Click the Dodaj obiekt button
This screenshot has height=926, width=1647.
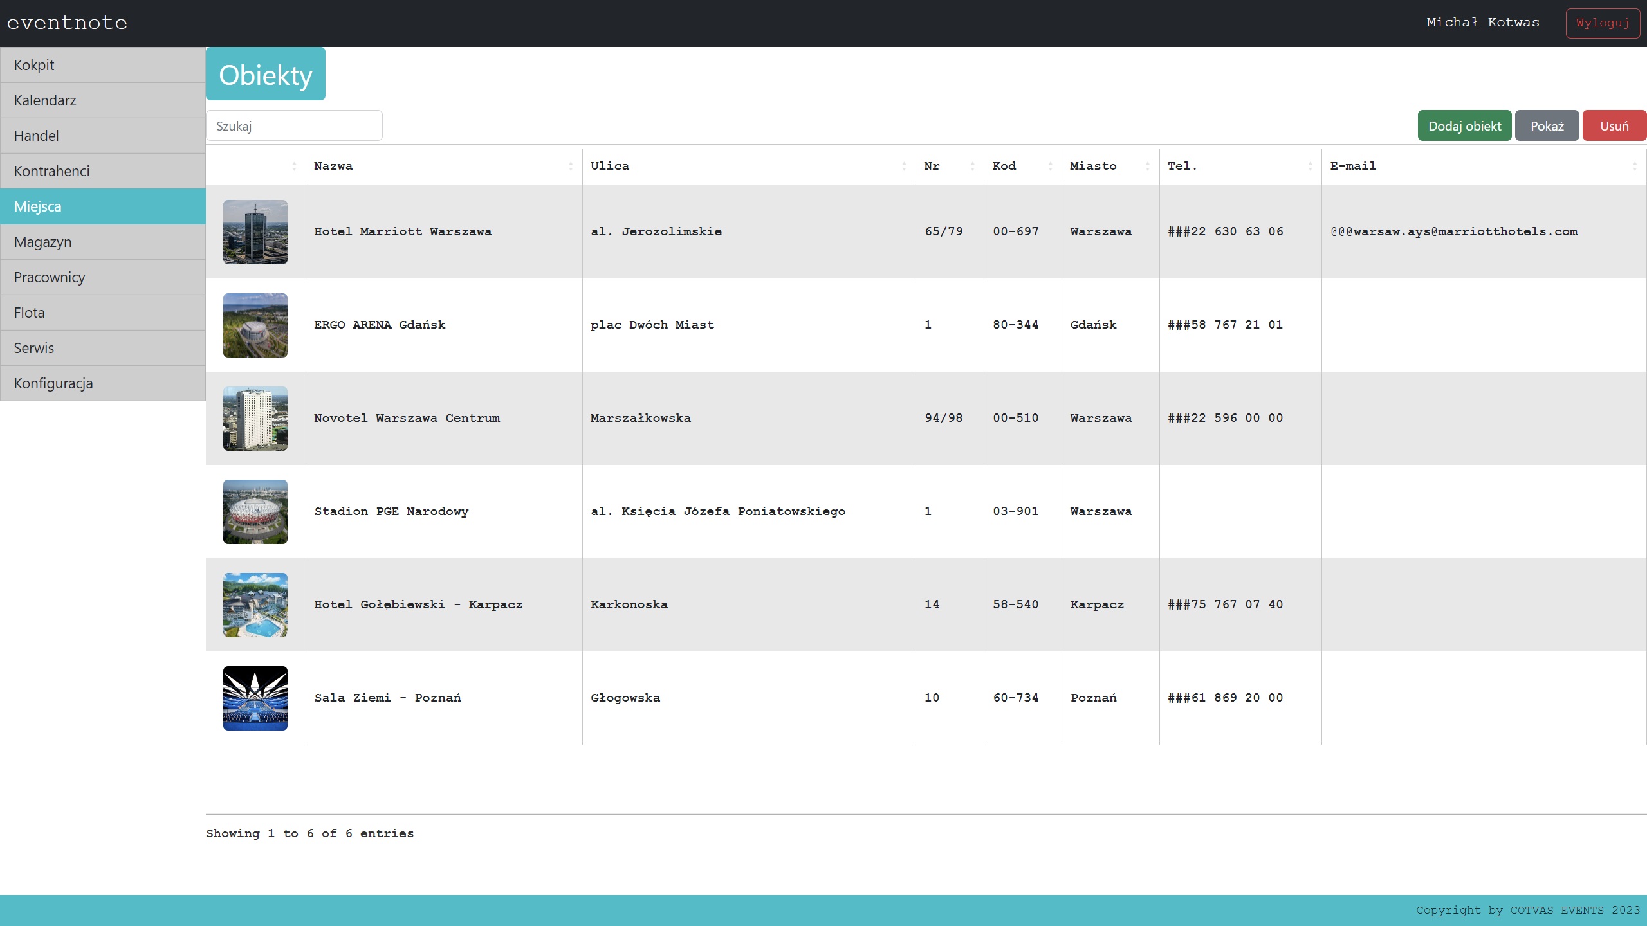(1464, 126)
